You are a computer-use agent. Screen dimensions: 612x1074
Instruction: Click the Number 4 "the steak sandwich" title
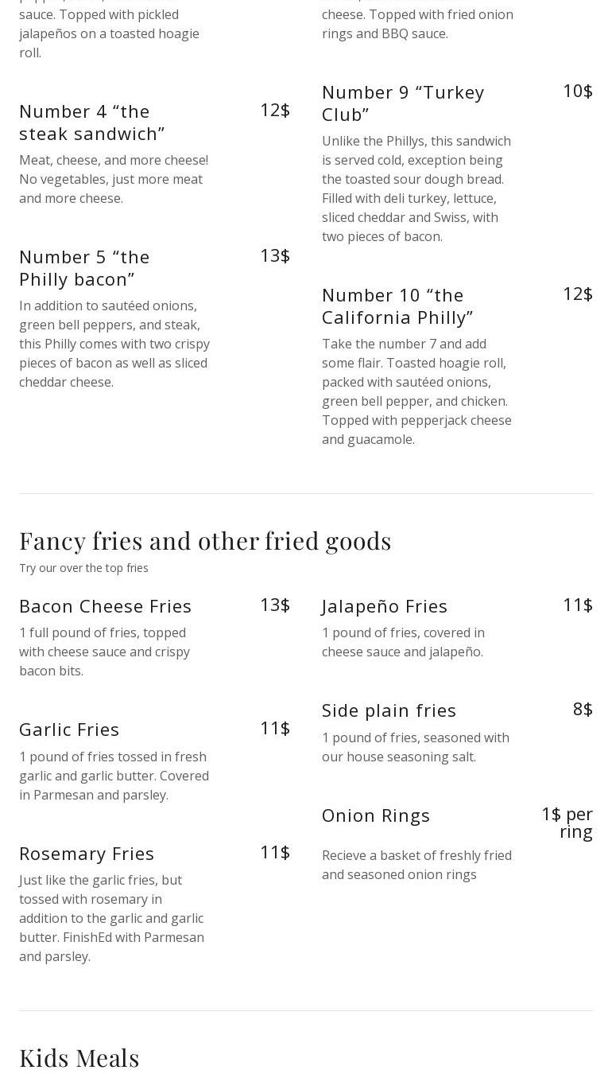tap(92, 122)
